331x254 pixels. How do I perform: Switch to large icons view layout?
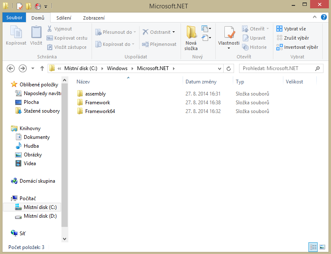click(x=322, y=247)
